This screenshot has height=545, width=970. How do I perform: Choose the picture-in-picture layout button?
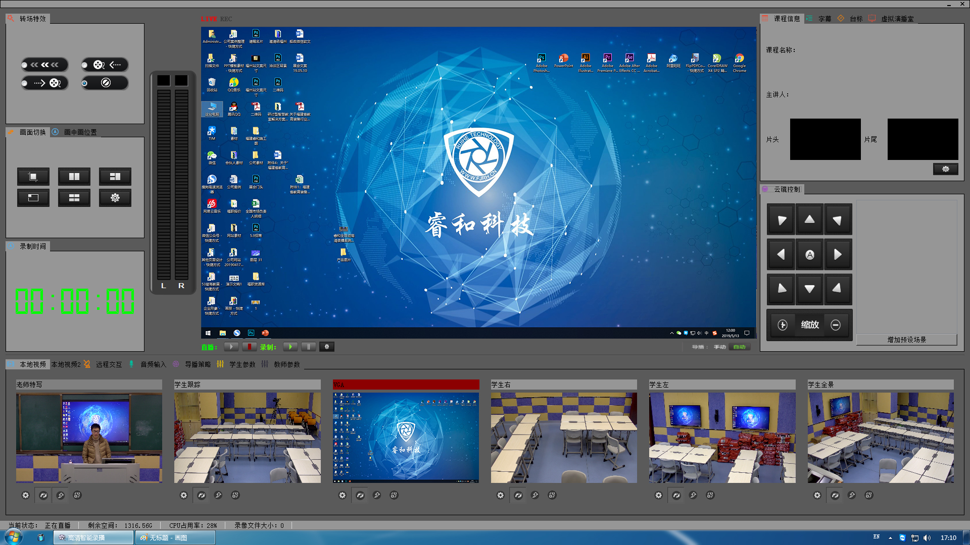33,198
